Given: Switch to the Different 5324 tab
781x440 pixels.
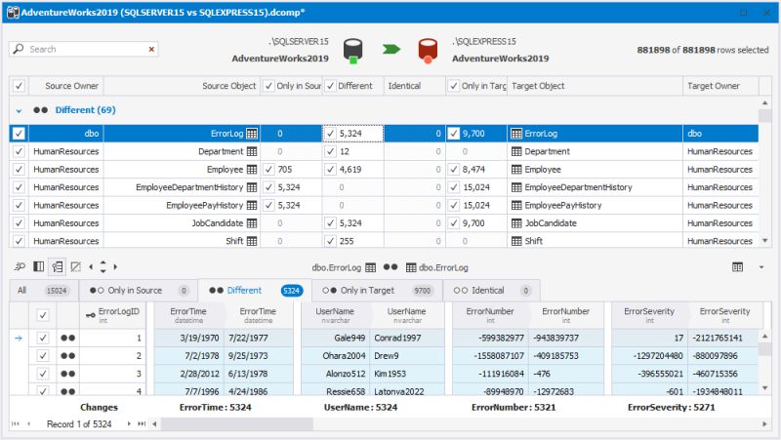Looking at the screenshot, I should [255, 290].
